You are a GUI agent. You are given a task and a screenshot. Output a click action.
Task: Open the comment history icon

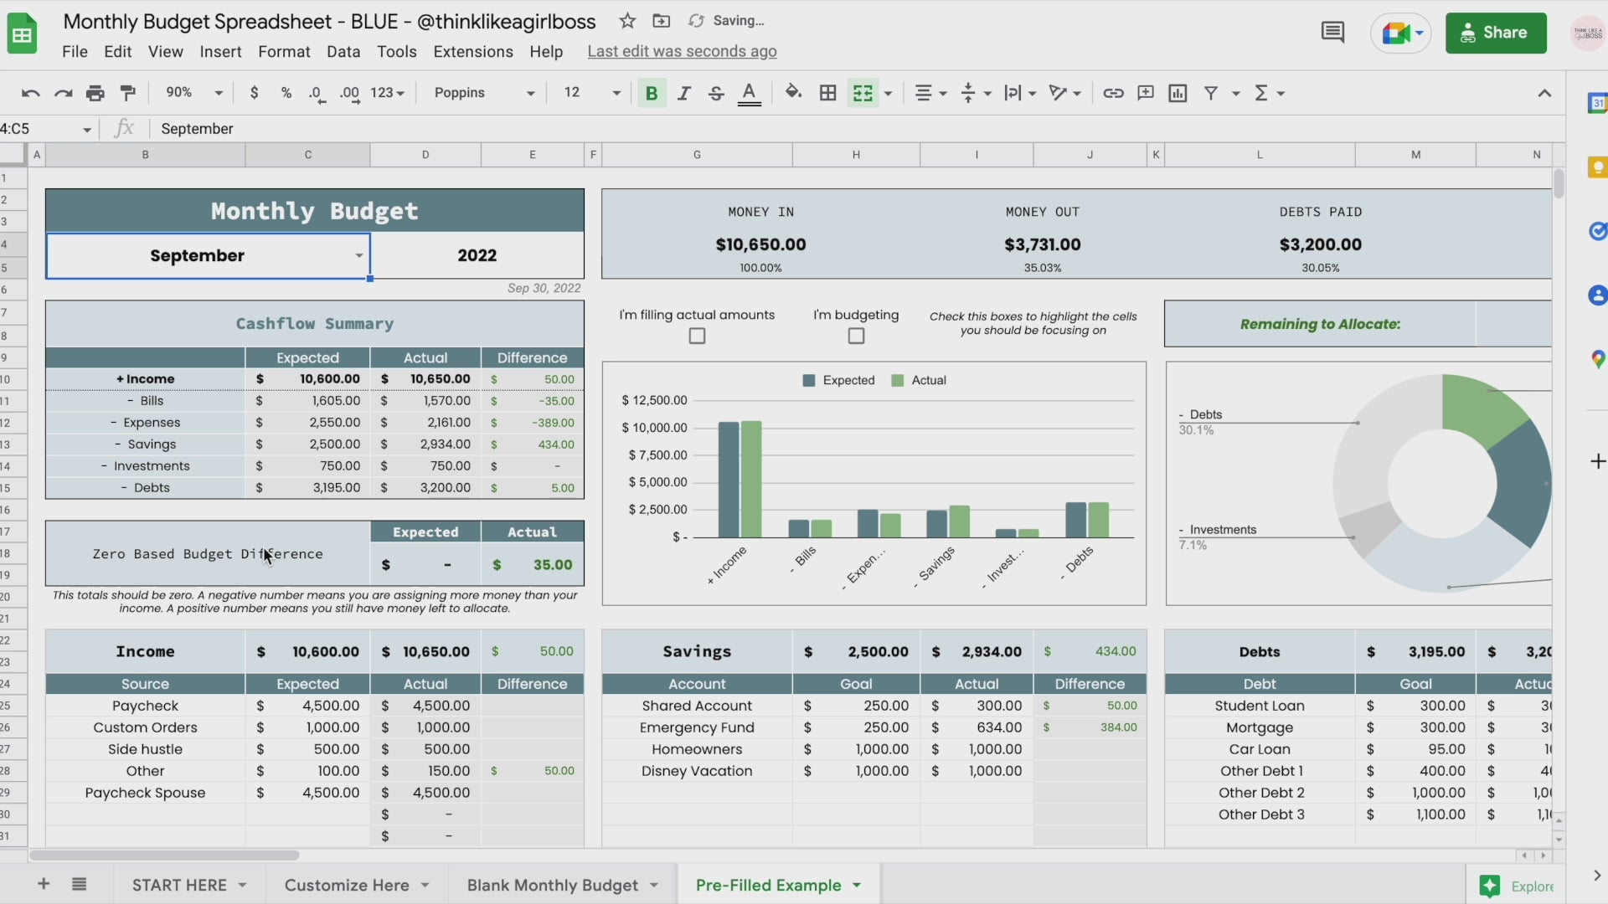tap(1332, 33)
